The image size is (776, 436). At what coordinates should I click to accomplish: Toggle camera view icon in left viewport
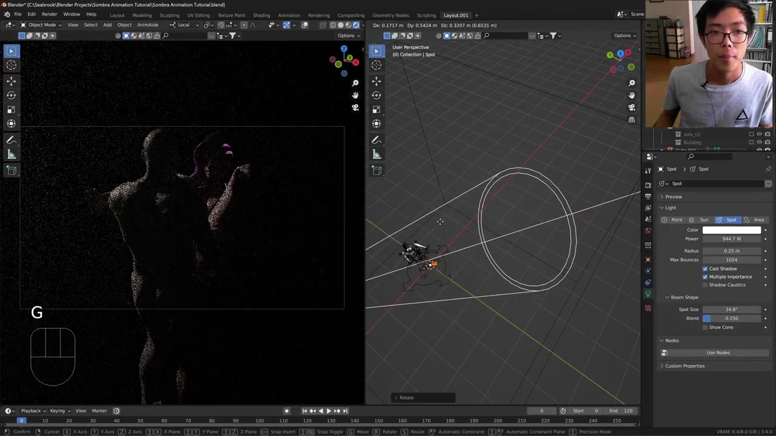[355, 108]
